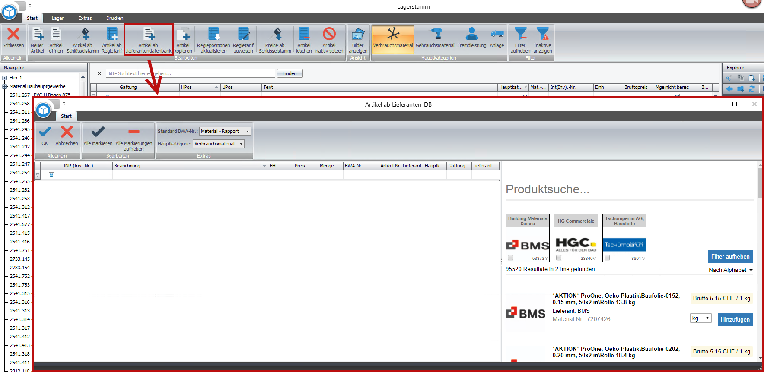This screenshot has height=372, width=764.
Task: Open the Drucken ribbon tab
Action: pos(115,18)
